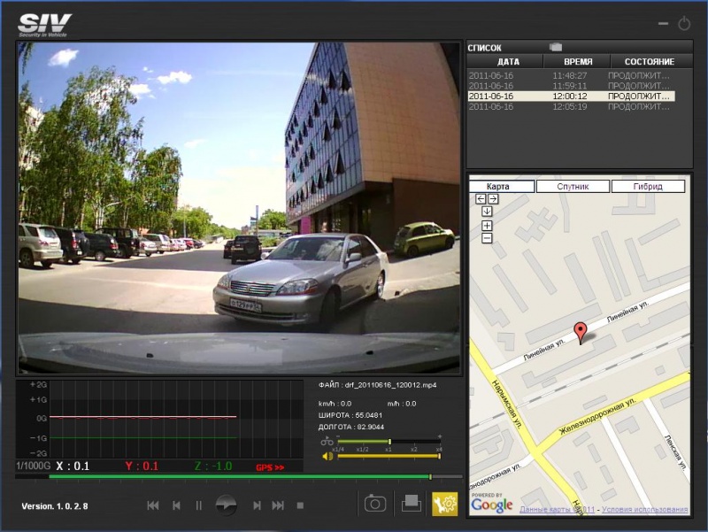
Task: Pause the video playback
Action: (x=199, y=505)
